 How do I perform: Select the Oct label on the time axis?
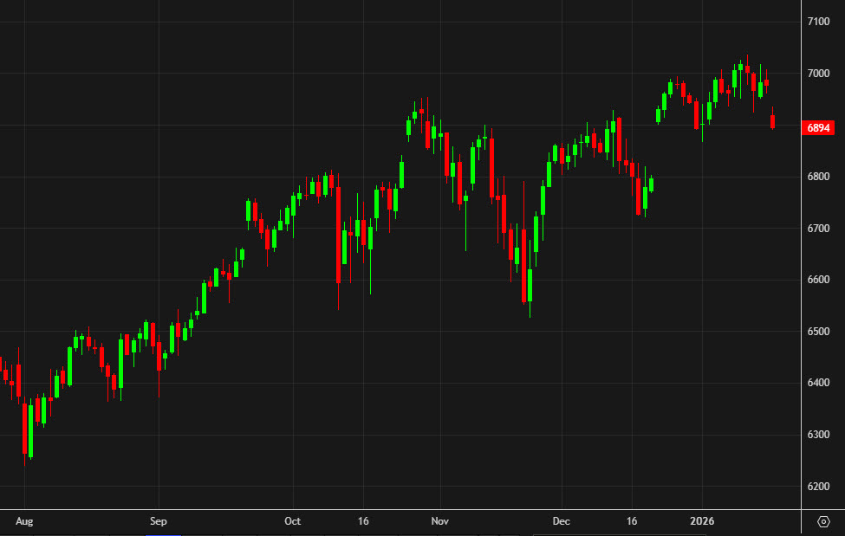click(292, 521)
